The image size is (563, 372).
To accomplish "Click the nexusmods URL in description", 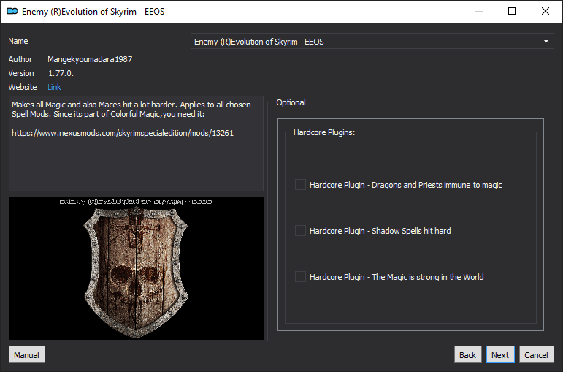I will point(123,133).
